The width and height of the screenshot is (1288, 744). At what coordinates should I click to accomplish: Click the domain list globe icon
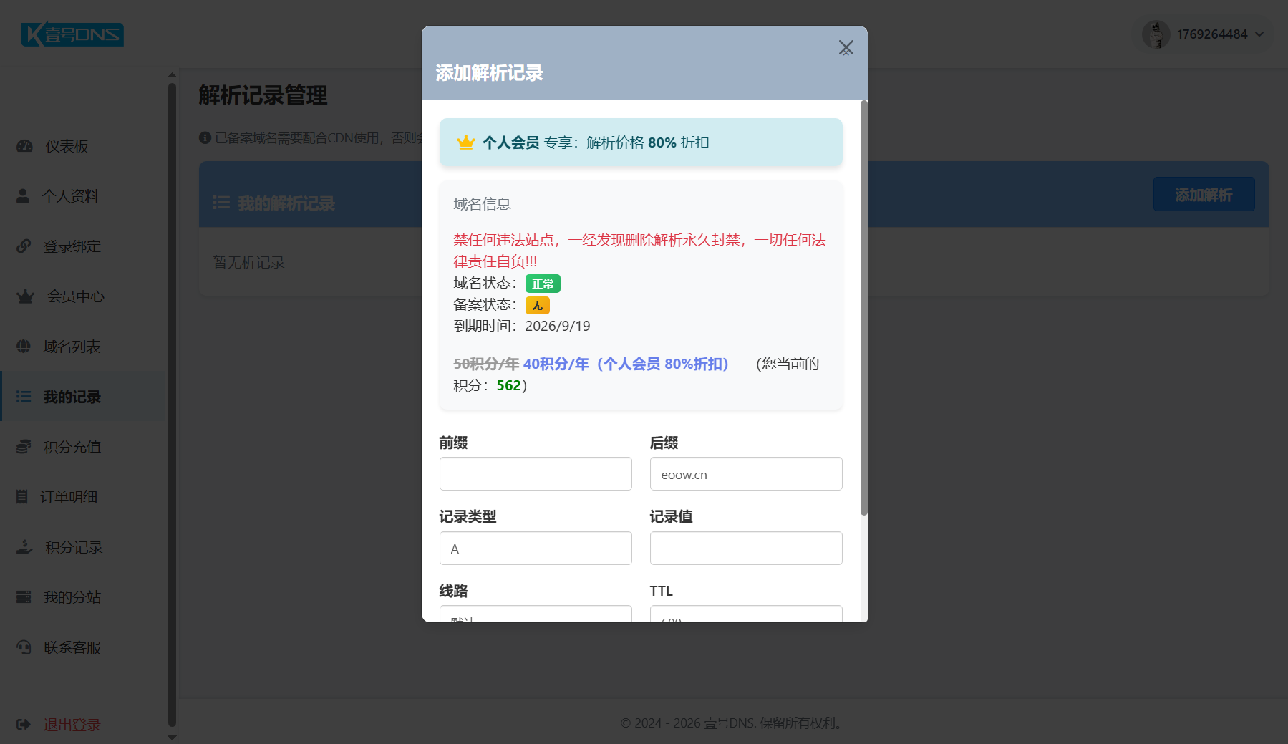(24, 347)
